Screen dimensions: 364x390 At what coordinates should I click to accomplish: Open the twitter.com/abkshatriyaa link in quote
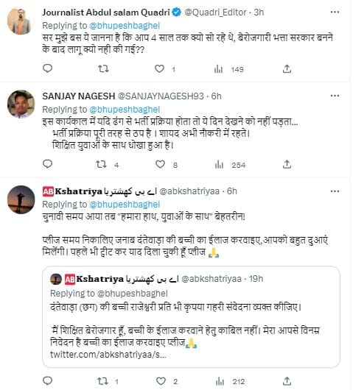[108, 355]
